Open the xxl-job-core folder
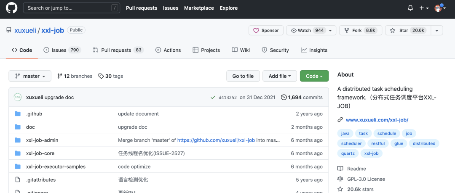455x193 pixels. (40, 153)
